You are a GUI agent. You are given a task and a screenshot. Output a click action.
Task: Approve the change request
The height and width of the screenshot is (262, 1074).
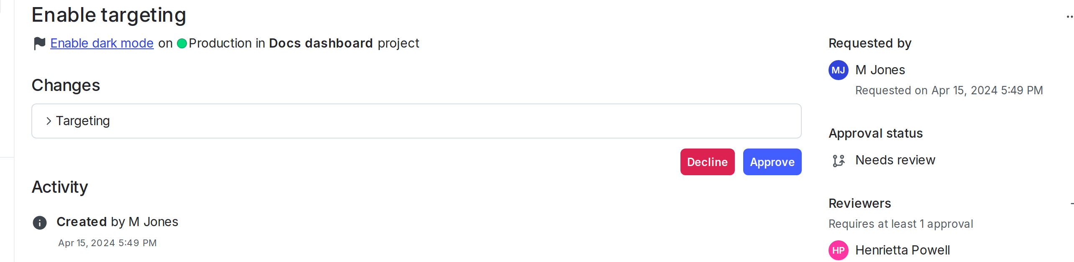[x=772, y=162]
